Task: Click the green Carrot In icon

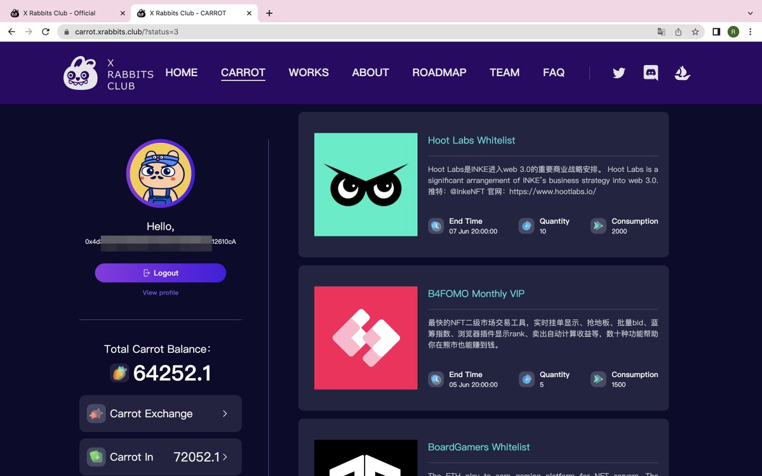Action: coord(96,457)
